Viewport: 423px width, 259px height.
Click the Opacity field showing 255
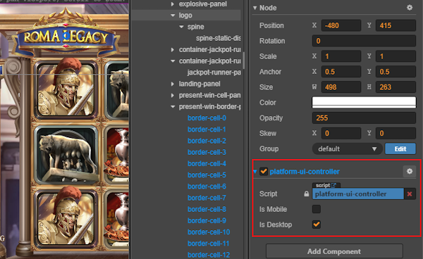(364, 118)
